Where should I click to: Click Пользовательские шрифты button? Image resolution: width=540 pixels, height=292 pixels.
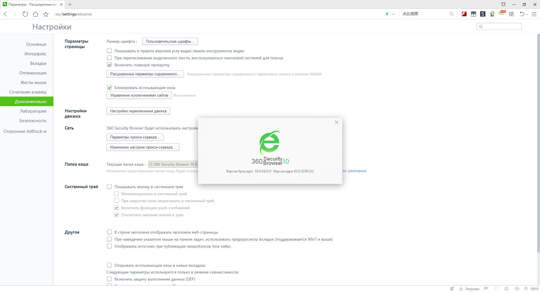pyautogui.click(x=170, y=41)
